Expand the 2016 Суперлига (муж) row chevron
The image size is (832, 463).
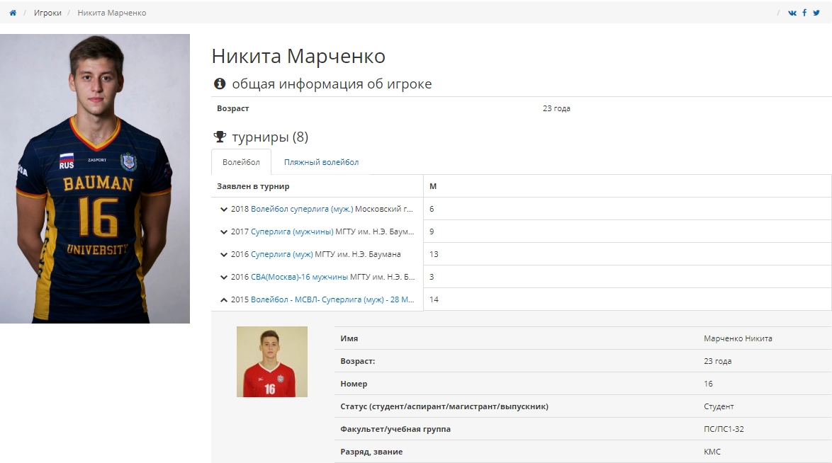point(224,255)
